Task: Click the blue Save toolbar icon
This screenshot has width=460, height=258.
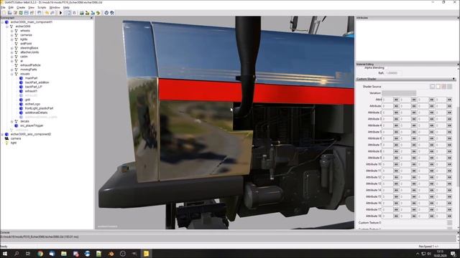Action: (27, 13)
